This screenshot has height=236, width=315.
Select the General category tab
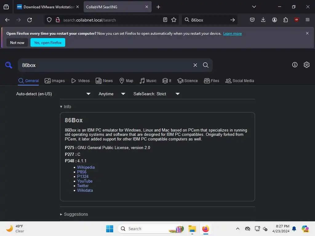tap(28, 81)
